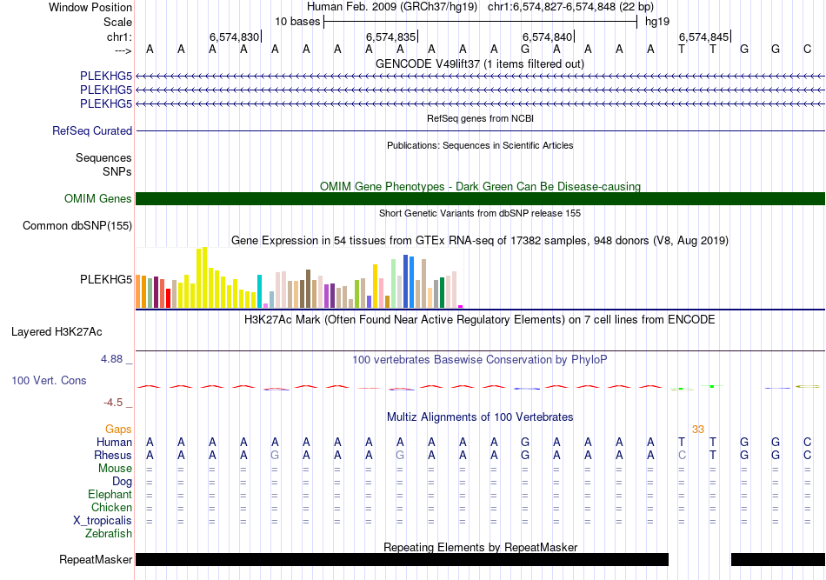Click the Chicken alignment row label
The image size is (826, 580).
tap(111, 507)
